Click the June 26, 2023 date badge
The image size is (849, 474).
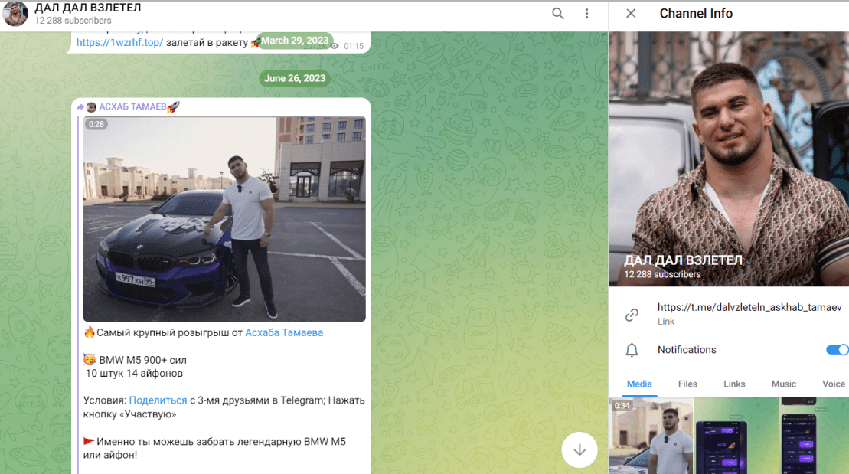pos(295,79)
